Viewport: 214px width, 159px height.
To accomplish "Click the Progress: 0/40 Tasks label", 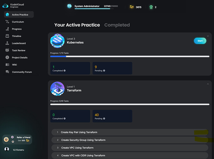I will pos(59,101).
